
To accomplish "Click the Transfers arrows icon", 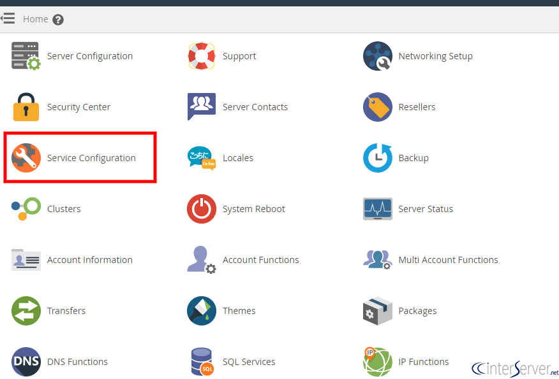I will [x=26, y=311].
